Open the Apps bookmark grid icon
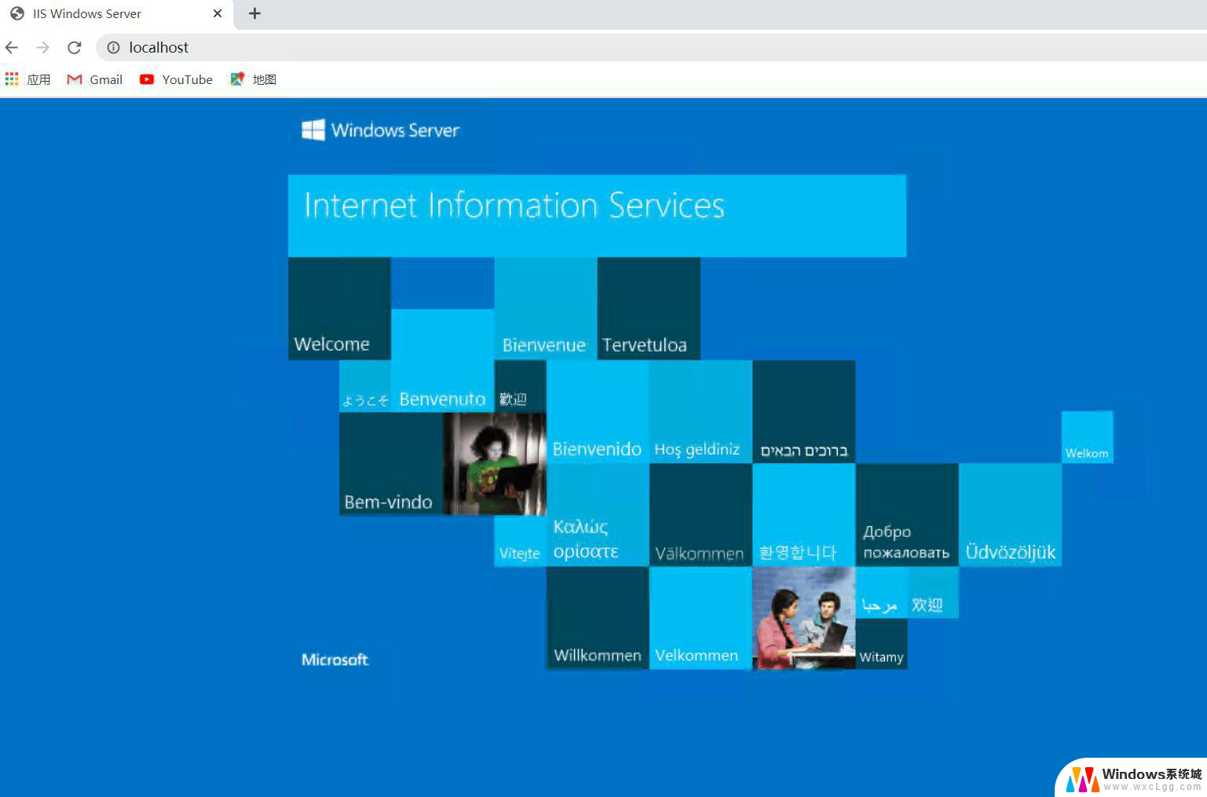1207x797 pixels. click(12, 79)
